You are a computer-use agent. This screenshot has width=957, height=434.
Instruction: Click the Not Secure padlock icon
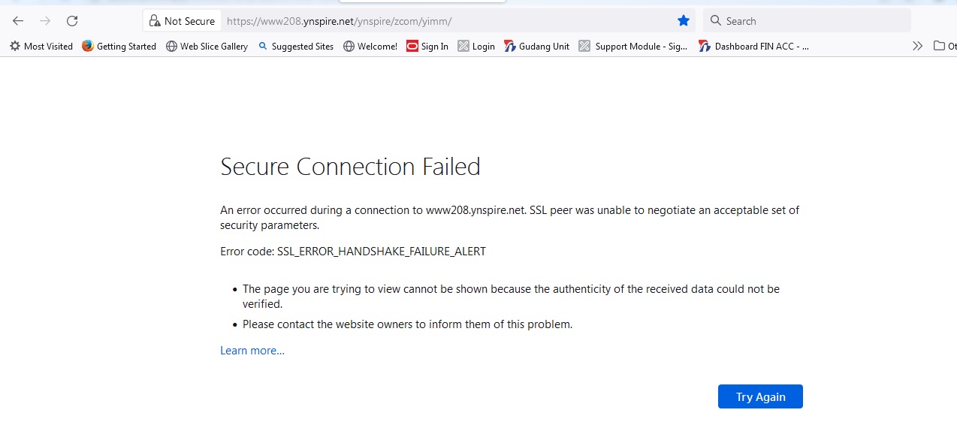coord(155,21)
